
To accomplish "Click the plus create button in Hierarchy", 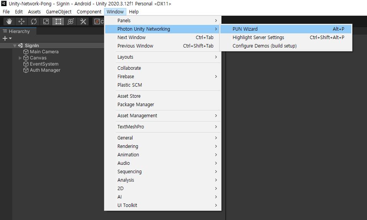I will 5,38.
